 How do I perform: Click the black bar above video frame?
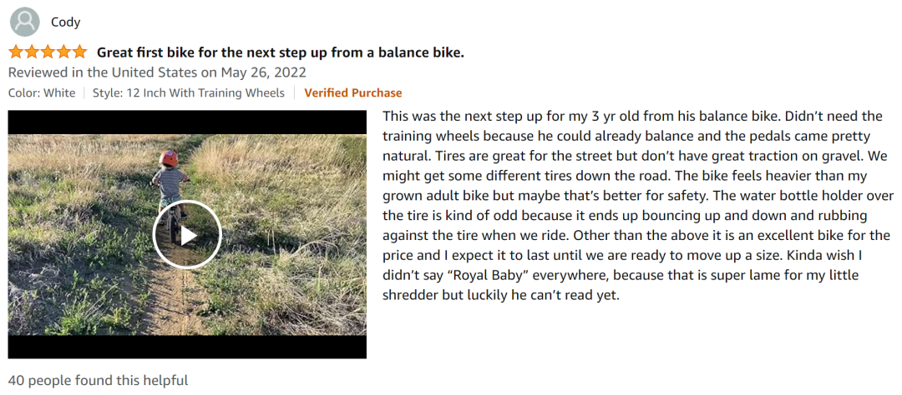click(x=187, y=122)
